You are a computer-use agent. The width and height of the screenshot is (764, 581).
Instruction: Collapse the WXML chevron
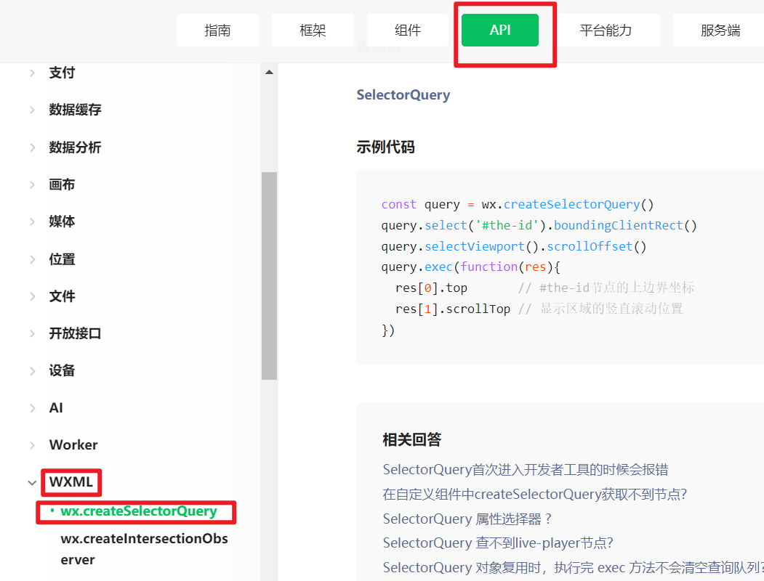click(32, 483)
